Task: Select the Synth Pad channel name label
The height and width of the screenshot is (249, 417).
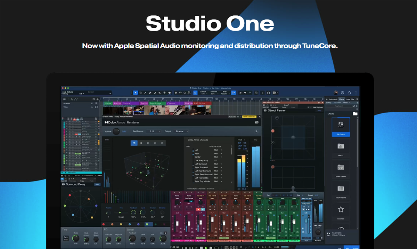Action: pos(201,241)
